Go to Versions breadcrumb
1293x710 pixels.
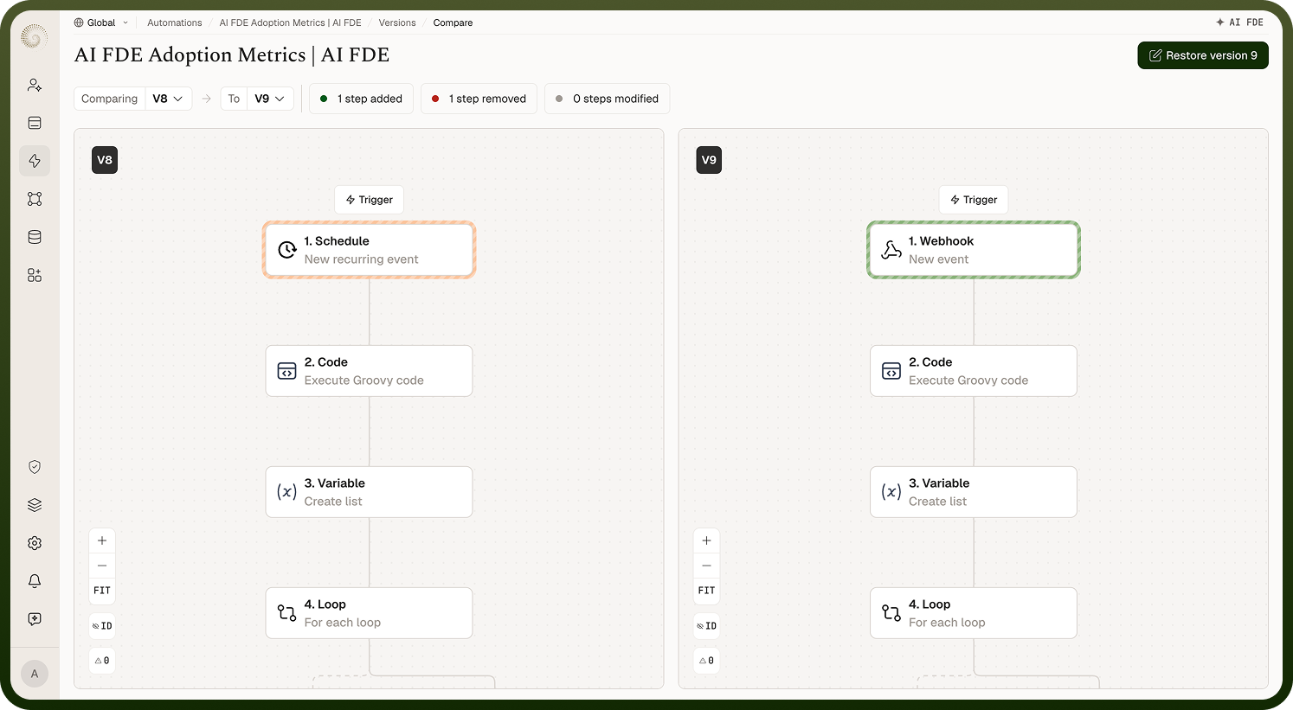[x=397, y=22]
